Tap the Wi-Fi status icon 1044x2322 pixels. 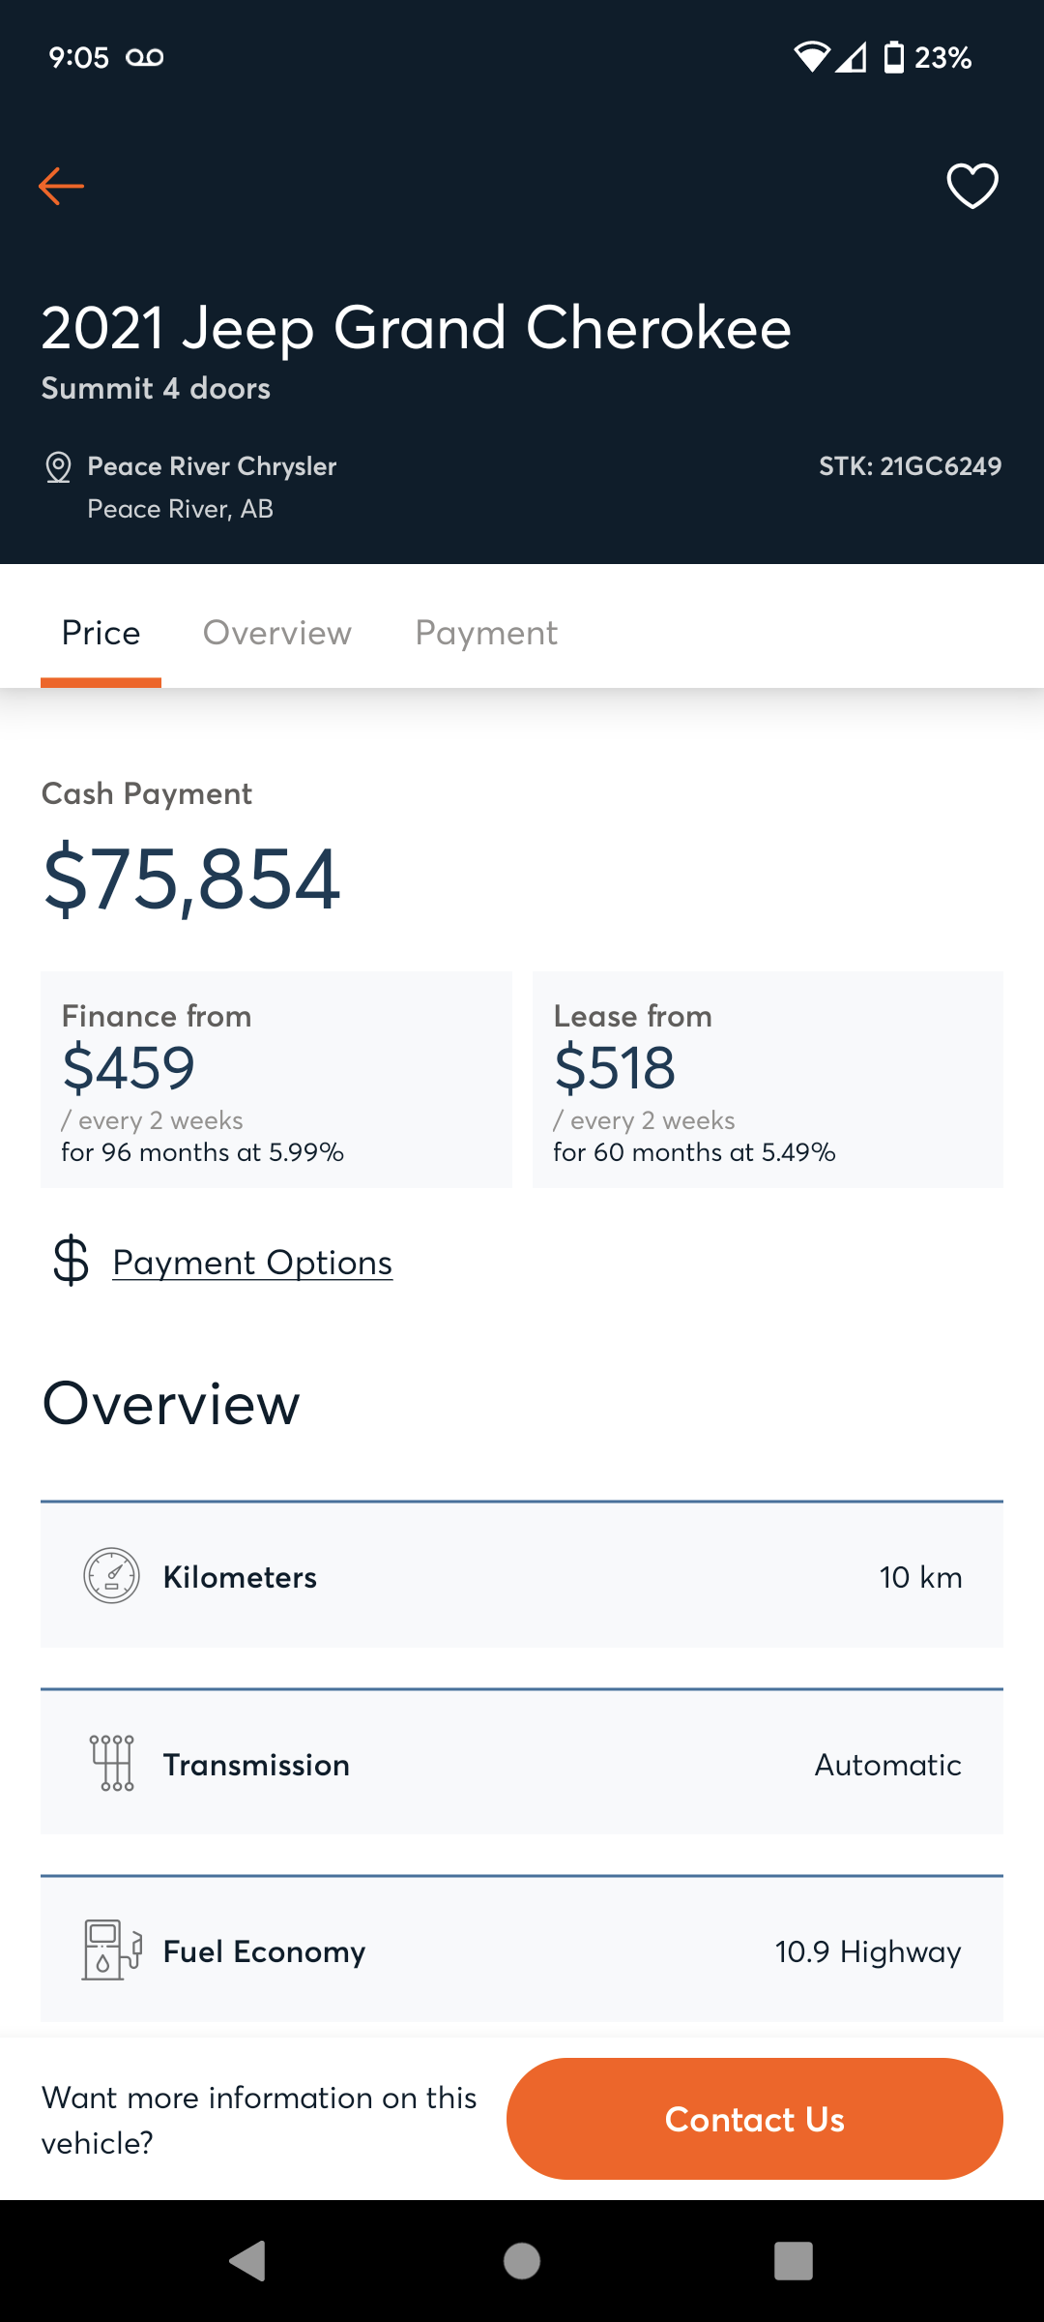(x=812, y=57)
